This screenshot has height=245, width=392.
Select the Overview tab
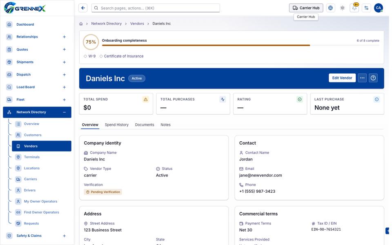(x=90, y=125)
